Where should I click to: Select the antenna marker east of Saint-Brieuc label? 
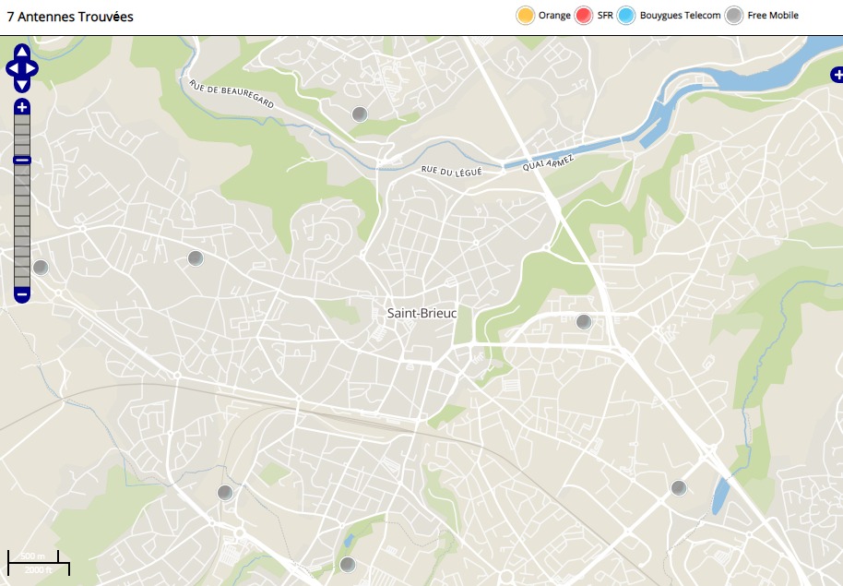point(583,322)
